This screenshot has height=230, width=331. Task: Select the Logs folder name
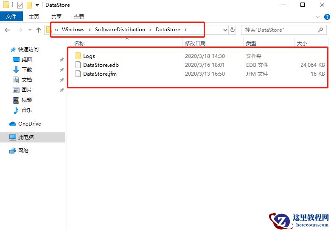pyautogui.click(x=89, y=56)
